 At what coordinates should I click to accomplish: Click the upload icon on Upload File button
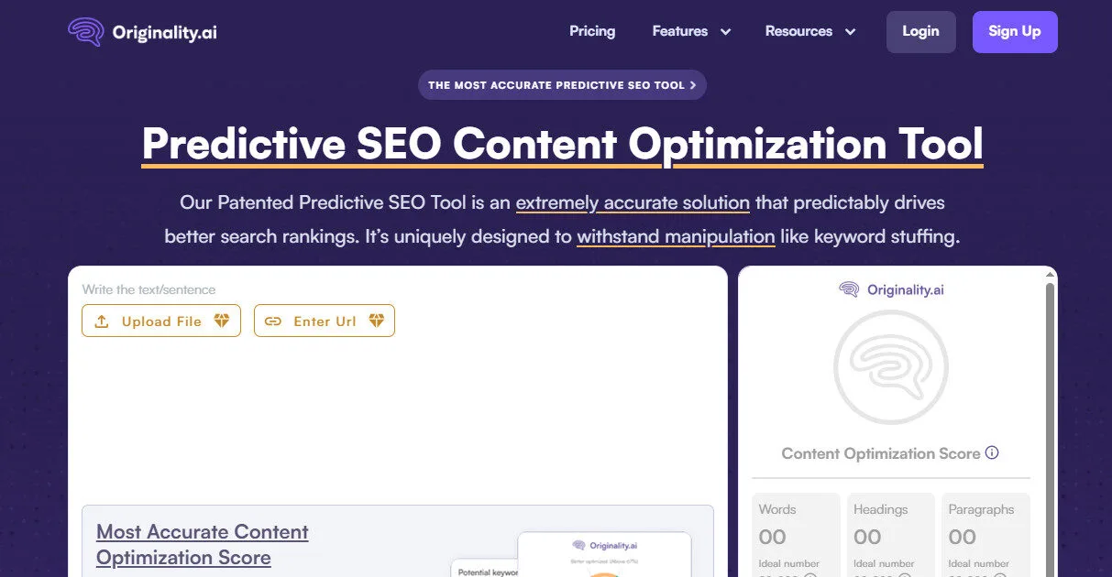click(x=102, y=321)
